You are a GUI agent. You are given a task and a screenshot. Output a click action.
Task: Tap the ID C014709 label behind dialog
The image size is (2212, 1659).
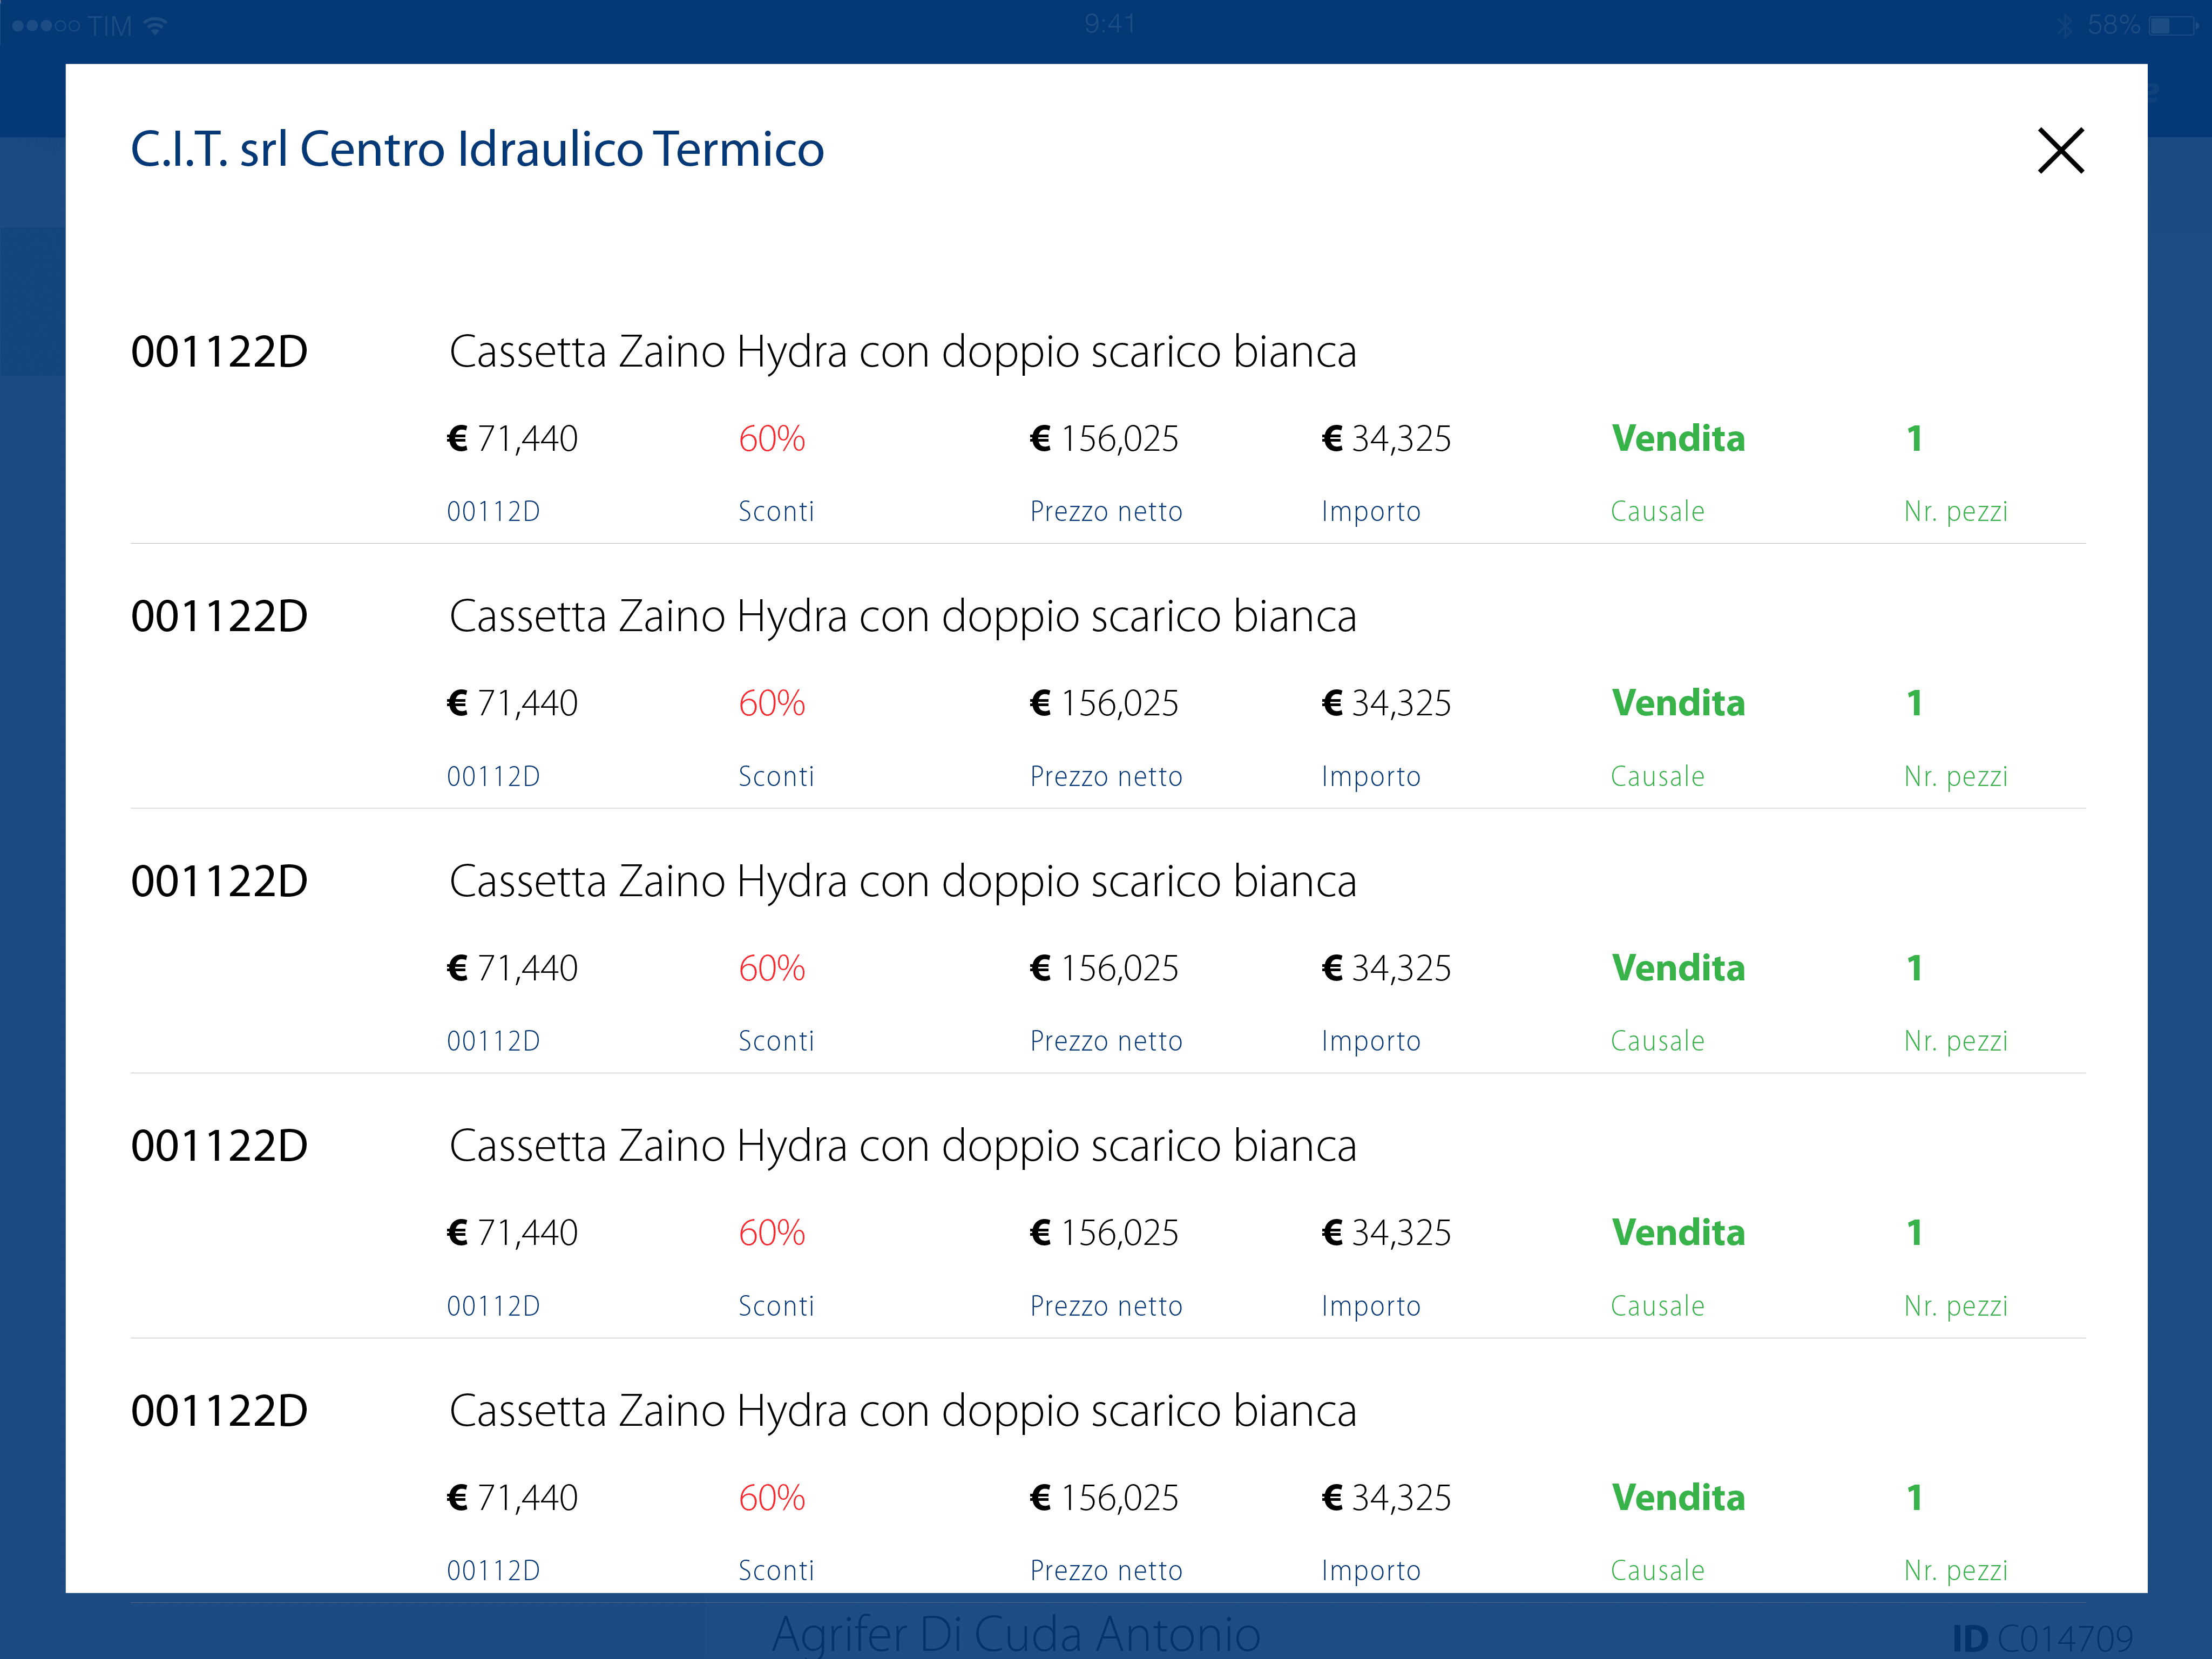2042,1637
